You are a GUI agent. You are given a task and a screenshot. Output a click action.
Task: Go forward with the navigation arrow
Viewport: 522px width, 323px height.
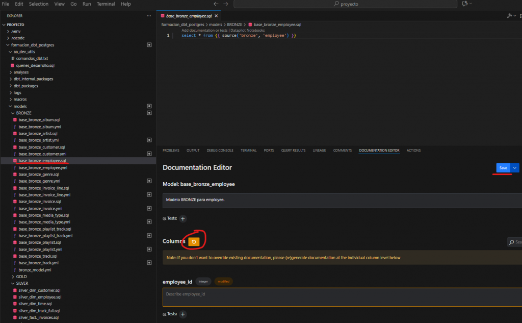pos(226,4)
